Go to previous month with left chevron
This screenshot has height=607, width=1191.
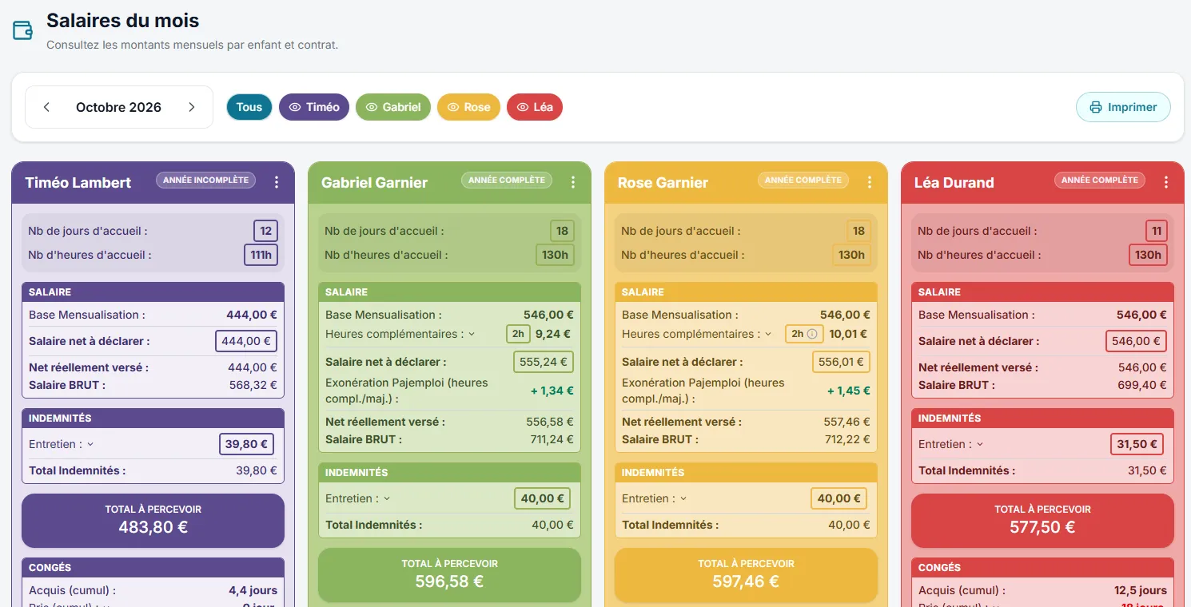coord(46,107)
